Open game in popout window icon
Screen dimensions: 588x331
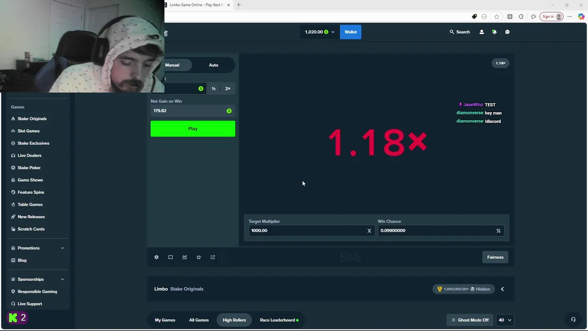[213, 257]
